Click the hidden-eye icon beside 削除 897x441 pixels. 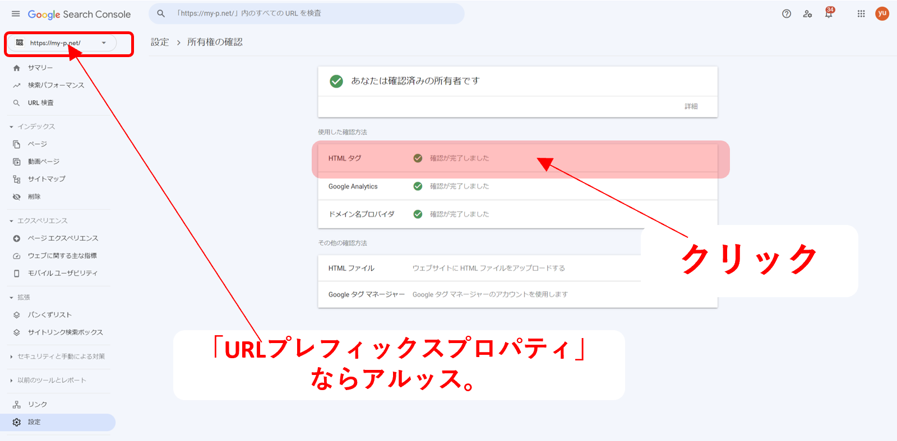pyautogui.click(x=17, y=197)
